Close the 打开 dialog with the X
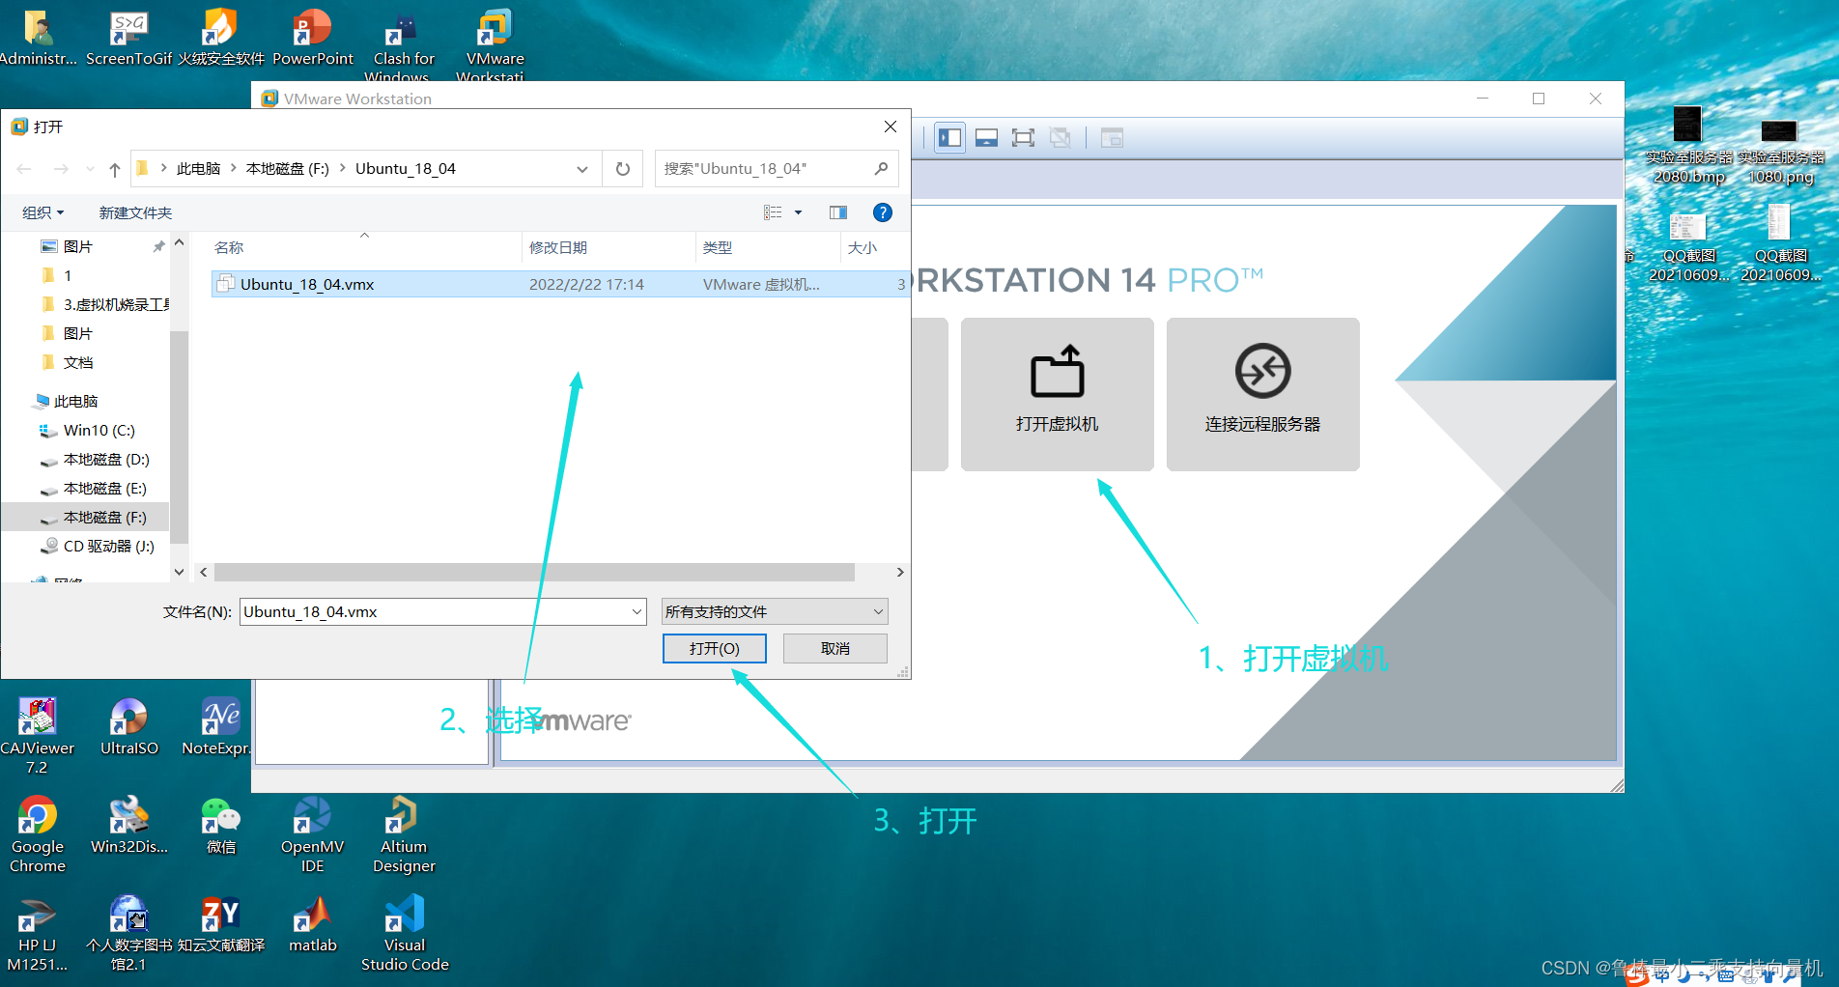This screenshot has height=987, width=1839. (x=891, y=127)
